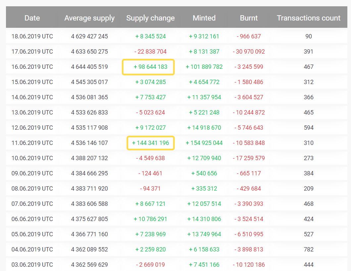Click supply change + 8 345 524

click(150, 36)
